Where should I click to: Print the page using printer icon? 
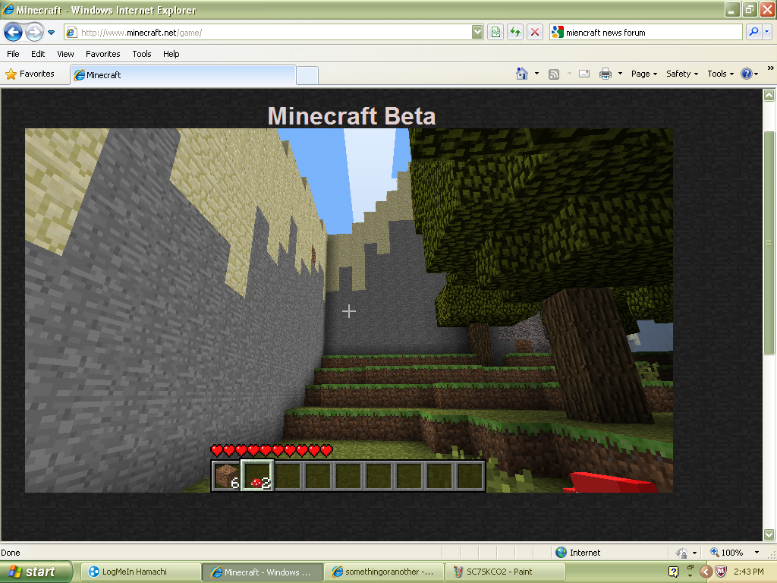coord(605,74)
